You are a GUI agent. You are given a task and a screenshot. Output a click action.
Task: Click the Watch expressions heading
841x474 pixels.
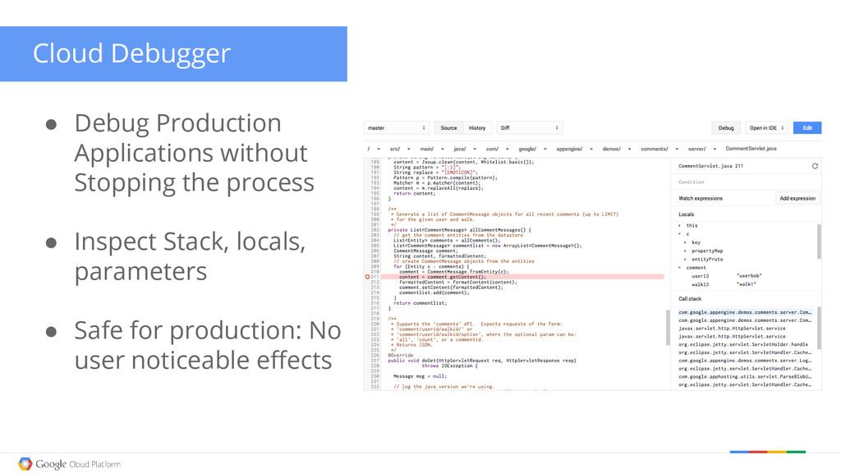coord(701,199)
